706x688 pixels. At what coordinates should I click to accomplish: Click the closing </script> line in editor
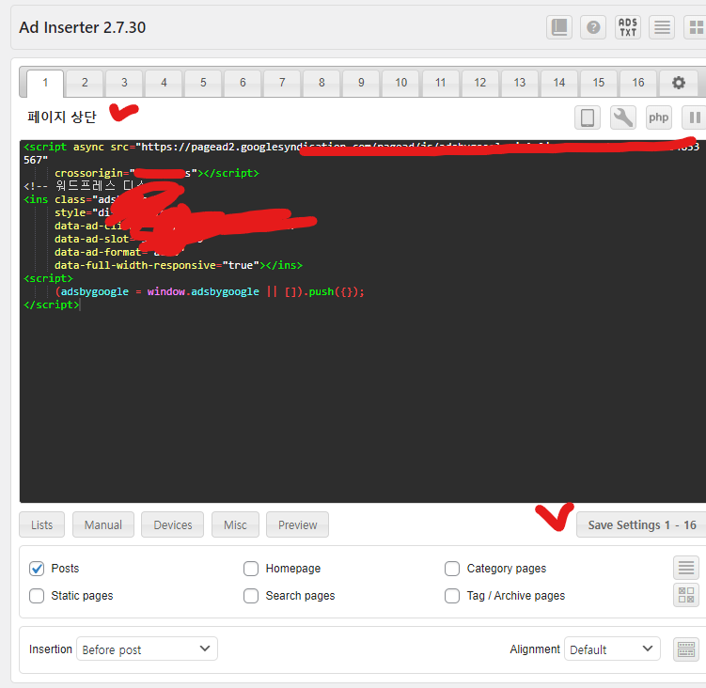pyautogui.click(x=52, y=305)
